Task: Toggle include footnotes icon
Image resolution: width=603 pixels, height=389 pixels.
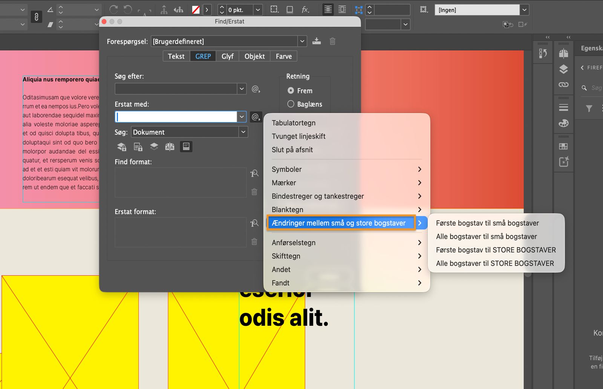Action: 186,146
